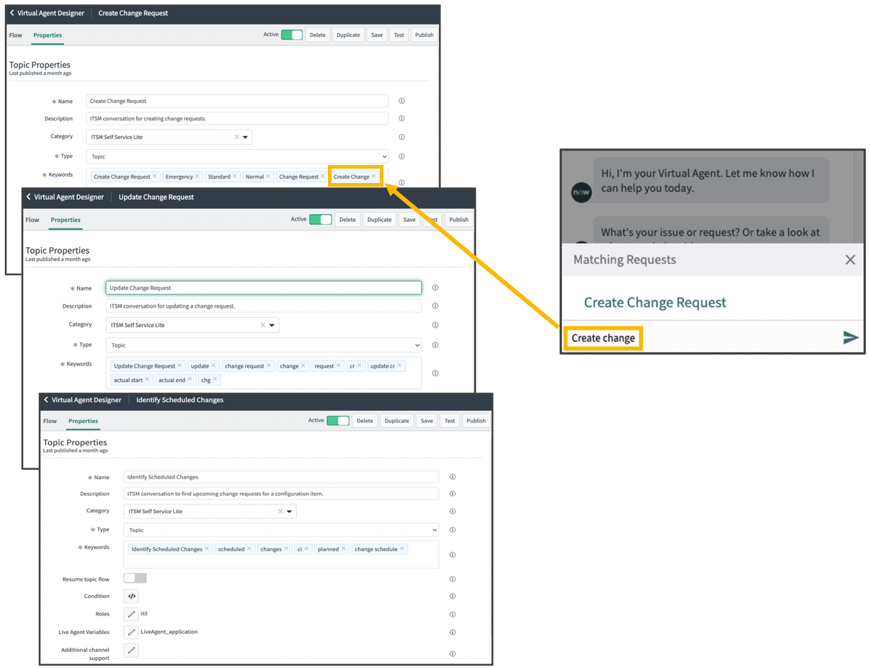870x668 pixels.
Task: Click the send message arrow in the chat
Action: point(851,337)
